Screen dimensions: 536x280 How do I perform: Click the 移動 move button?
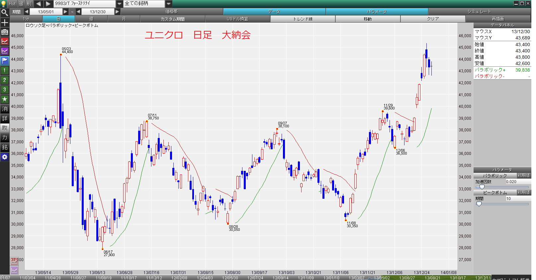368,19
